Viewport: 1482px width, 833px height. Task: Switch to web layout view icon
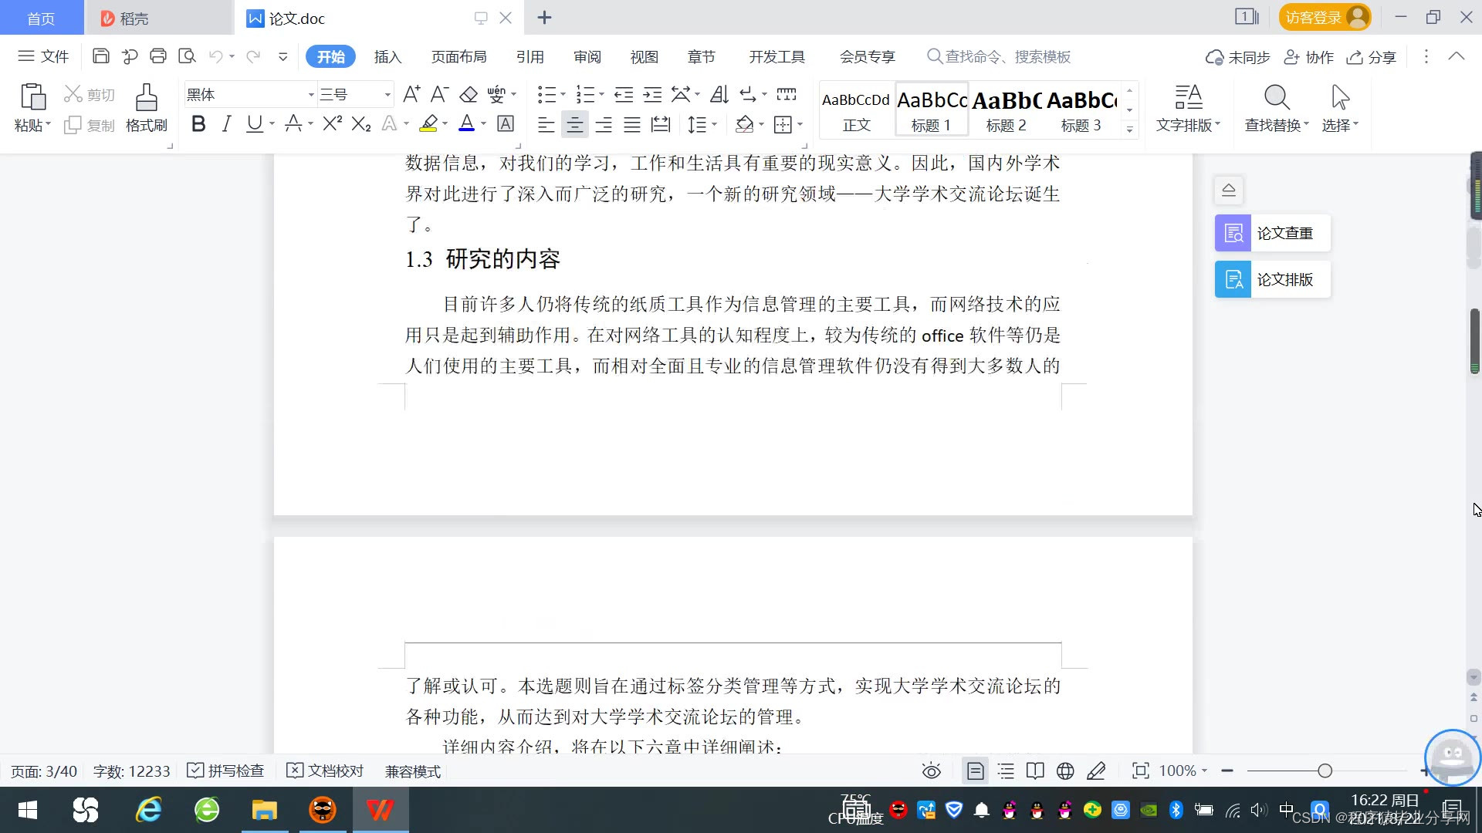1065,771
